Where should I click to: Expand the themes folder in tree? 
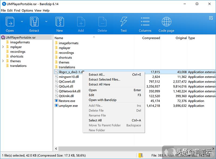pos(3,61)
